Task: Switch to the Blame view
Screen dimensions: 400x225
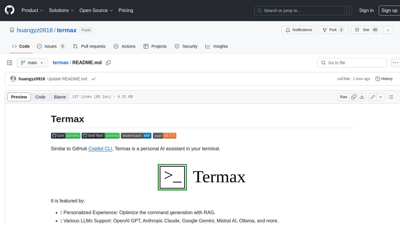Action: [60, 97]
